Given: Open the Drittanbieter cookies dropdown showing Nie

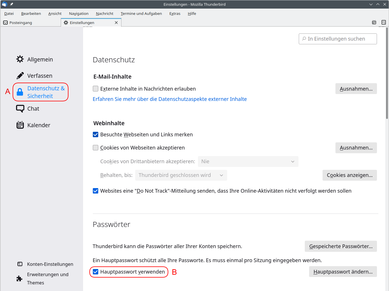Looking at the screenshot, I should click(x=248, y=162).
